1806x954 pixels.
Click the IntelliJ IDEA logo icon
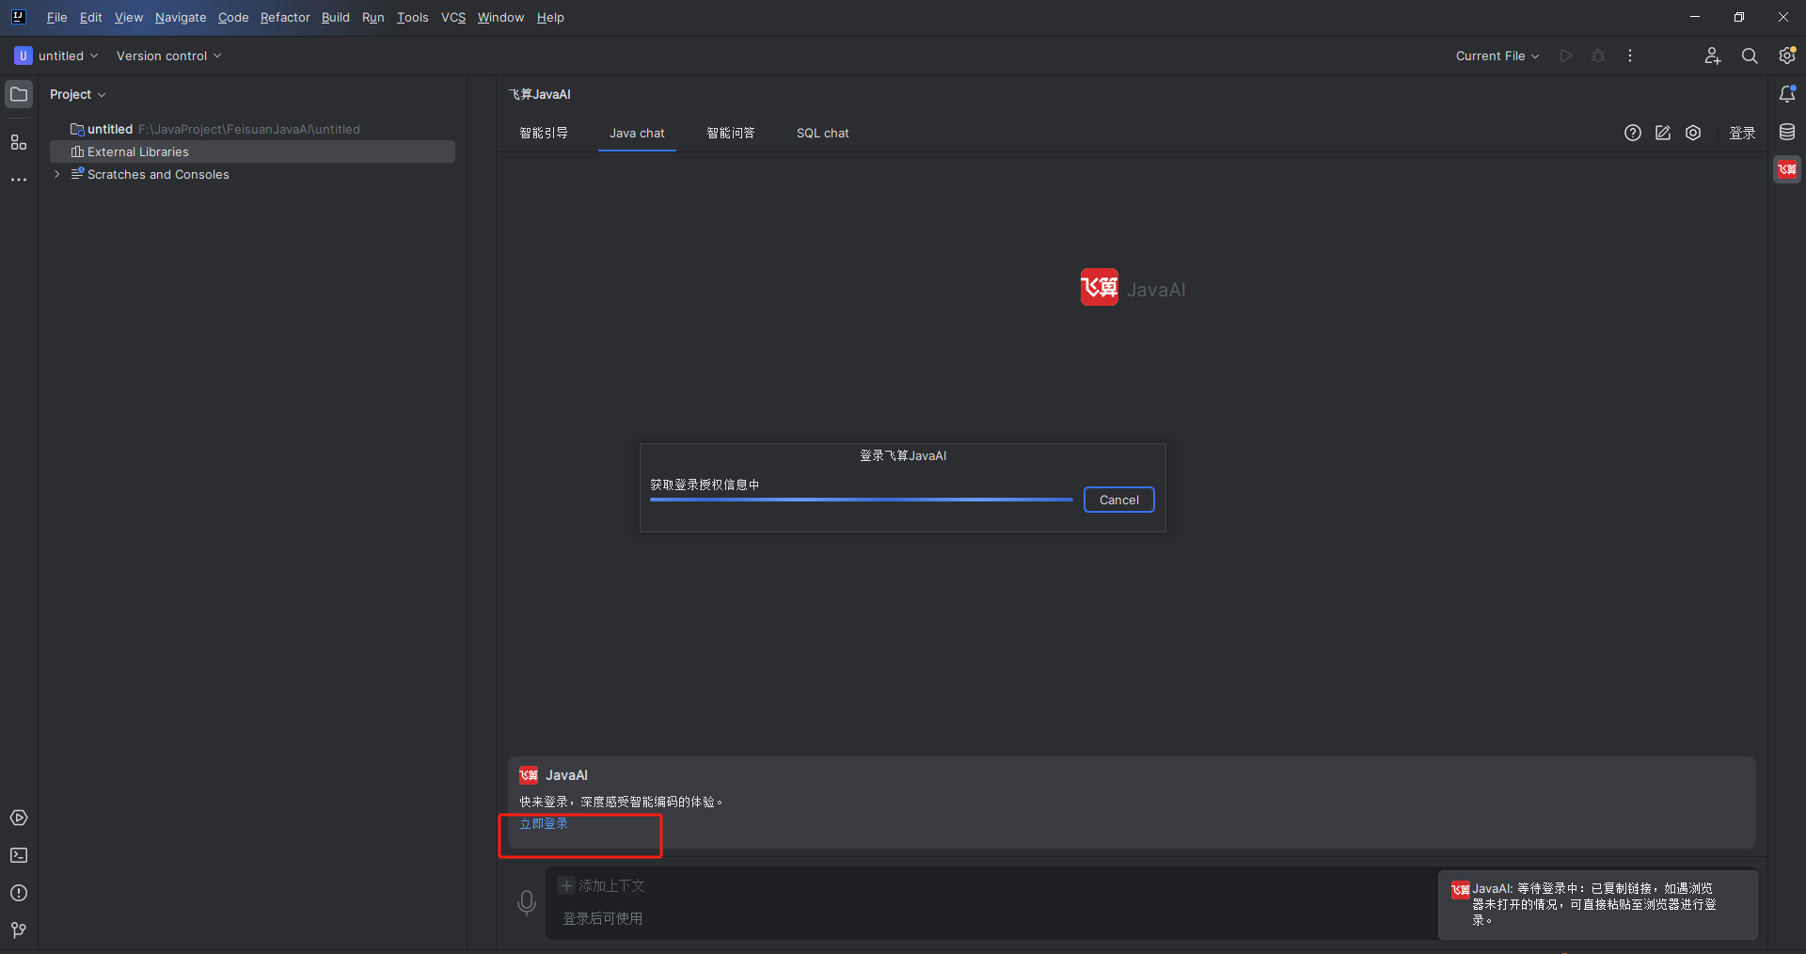pyautogui.click(x=19, y=17)
